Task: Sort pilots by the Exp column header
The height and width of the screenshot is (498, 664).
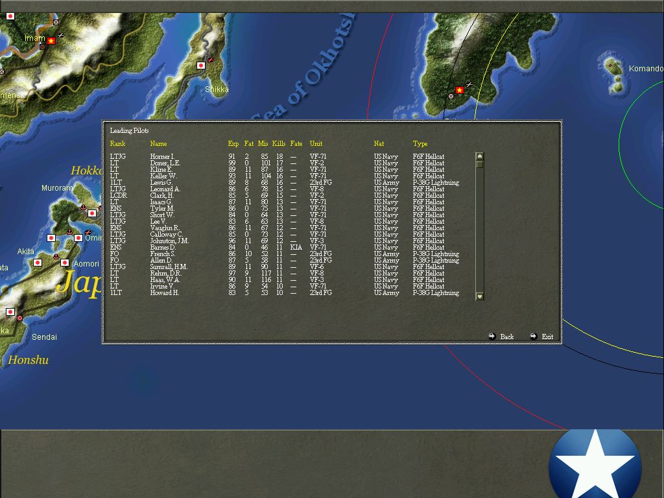Action: pos(233,143)
